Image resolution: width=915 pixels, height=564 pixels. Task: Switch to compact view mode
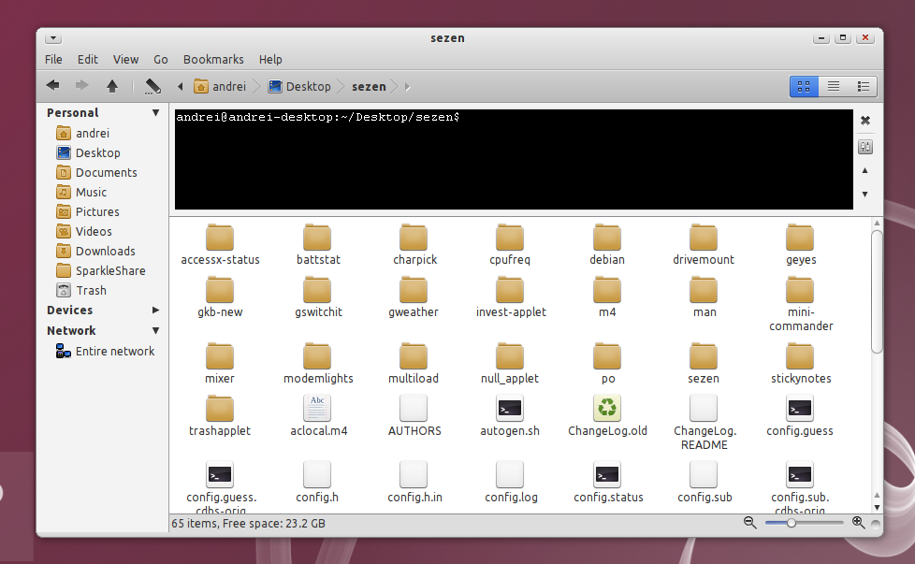coord(863,86)
